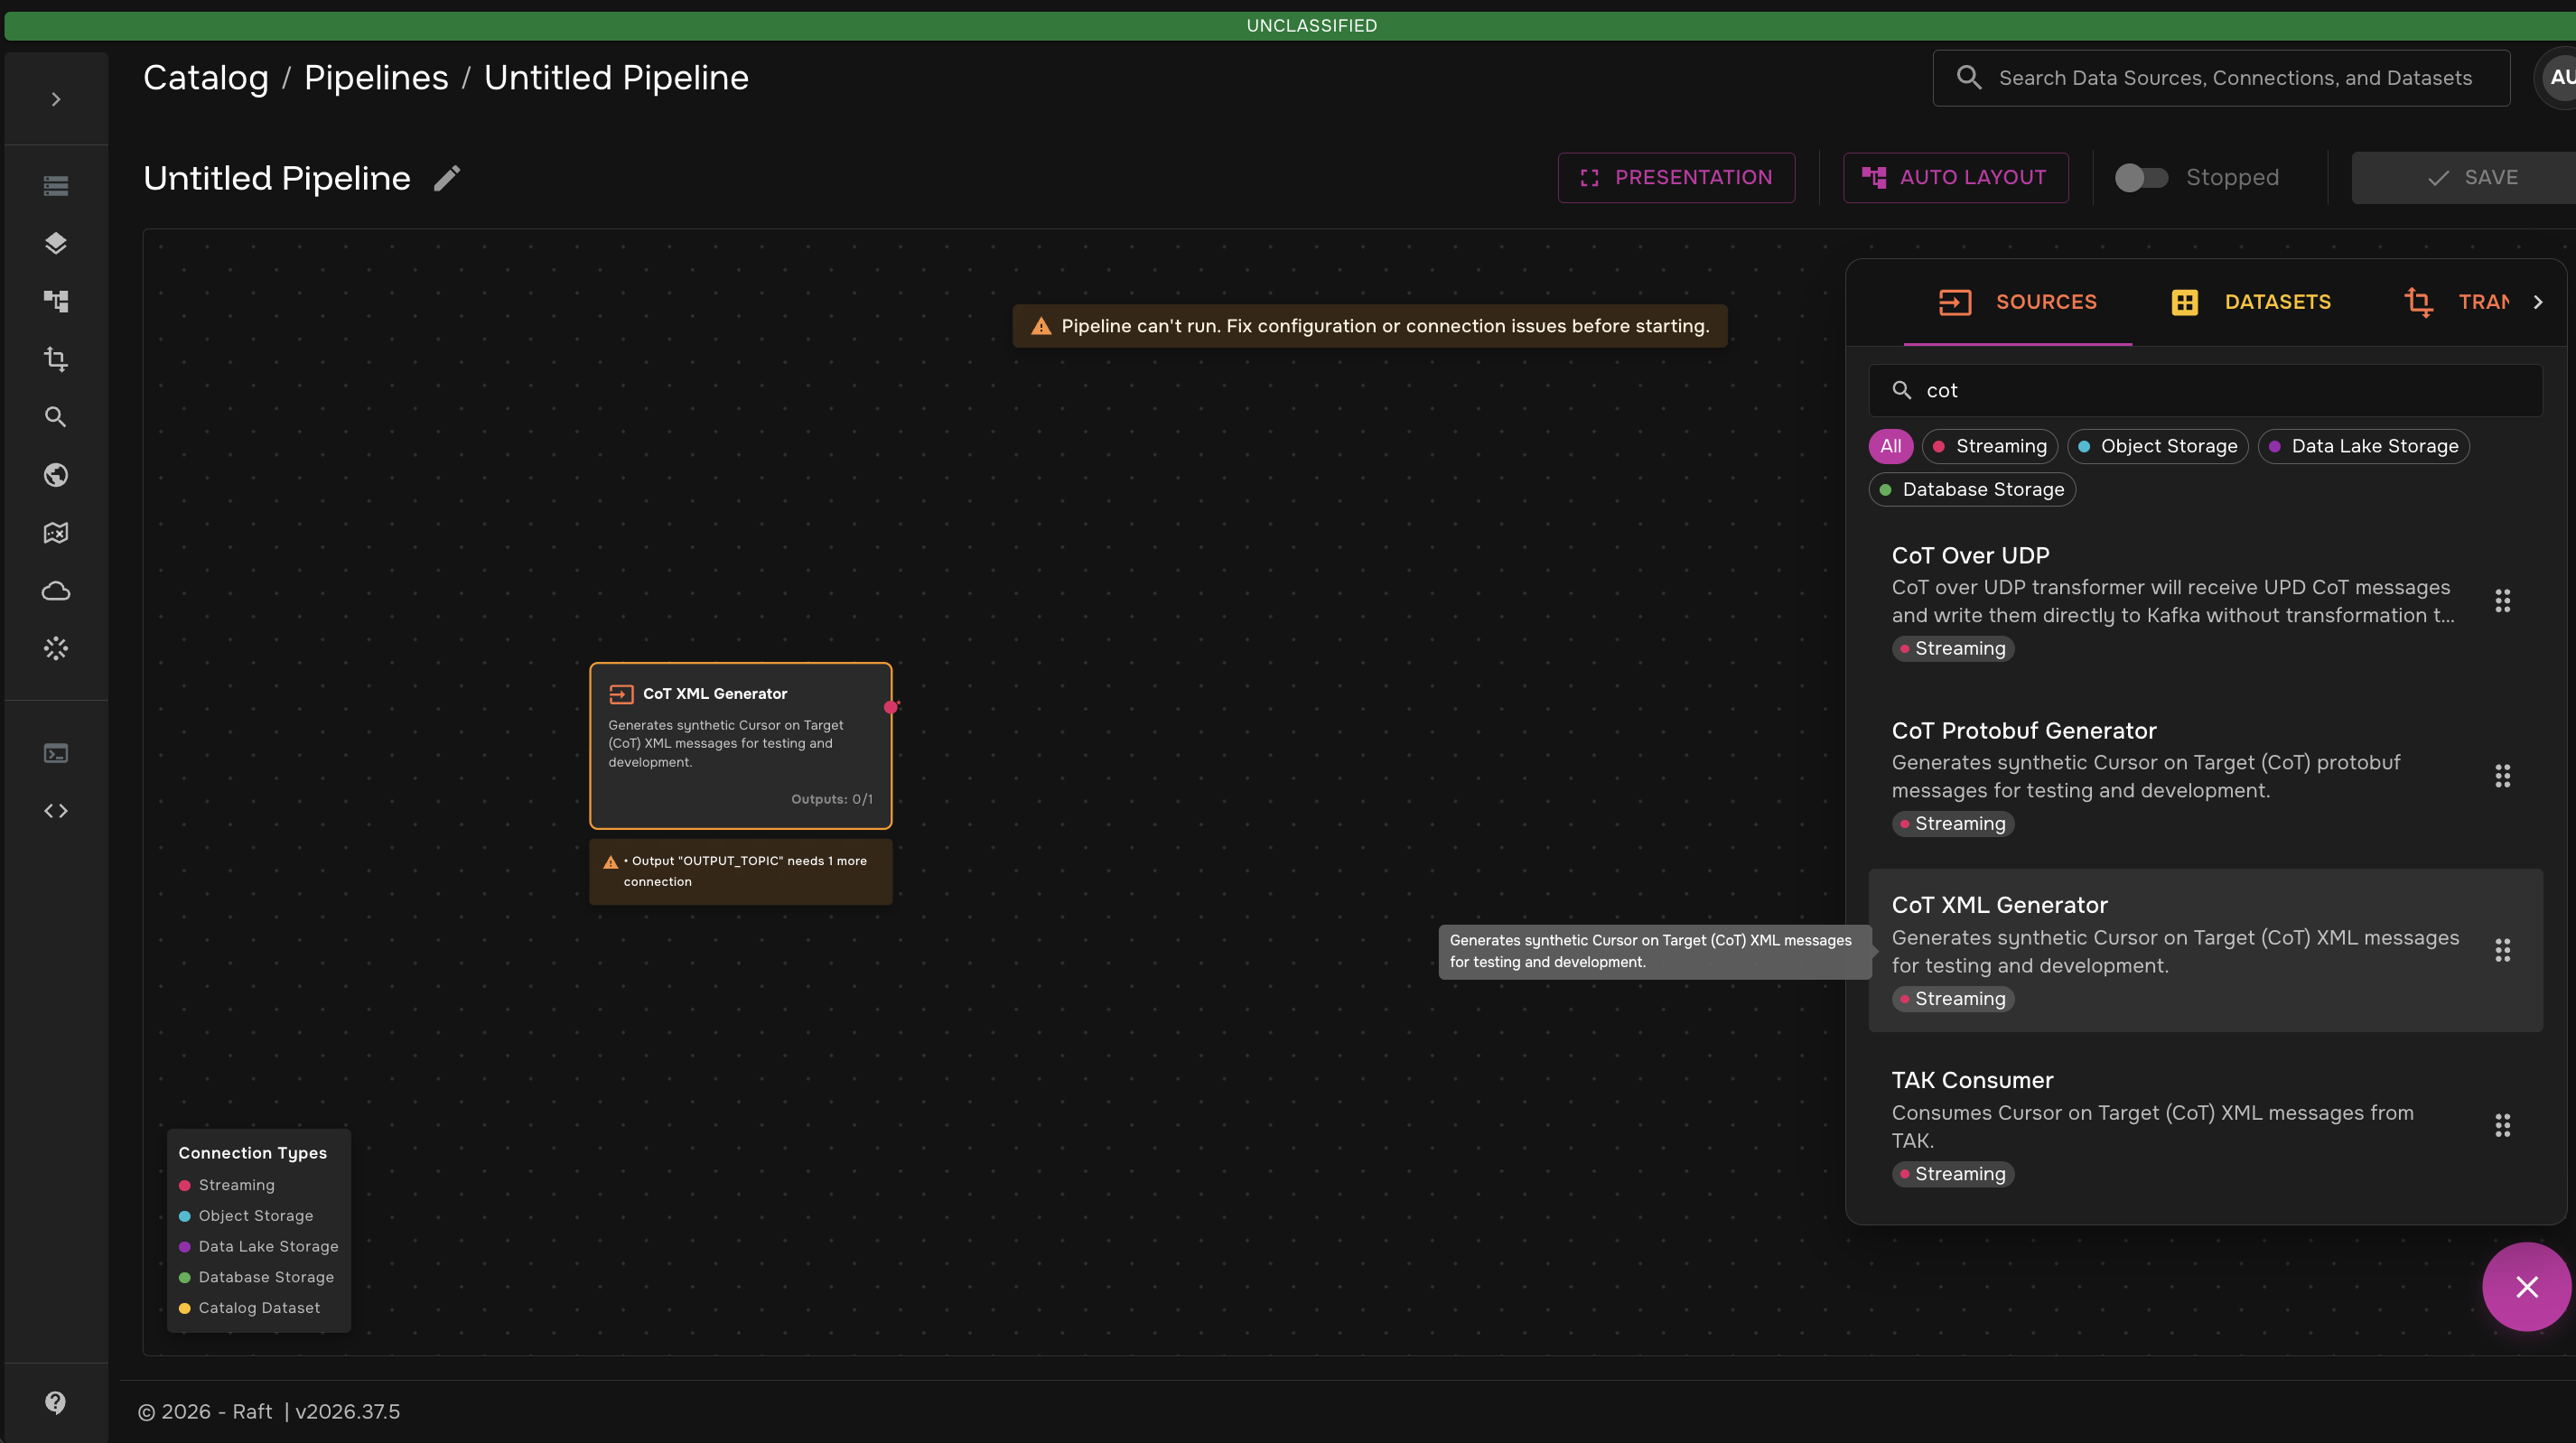2576x1443 pixels.
Task: Open the map icon in sidebar
Action: click(56, 533)
